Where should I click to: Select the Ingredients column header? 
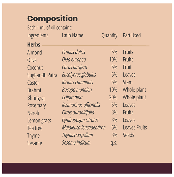tap(38, 35)
